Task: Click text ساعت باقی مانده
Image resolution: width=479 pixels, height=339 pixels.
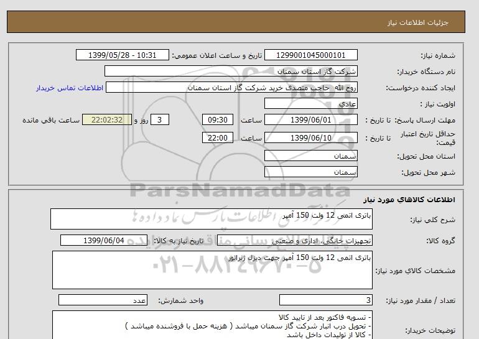Action: point(51,120)
